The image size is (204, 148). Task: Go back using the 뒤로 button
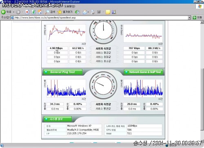point(6,12)
